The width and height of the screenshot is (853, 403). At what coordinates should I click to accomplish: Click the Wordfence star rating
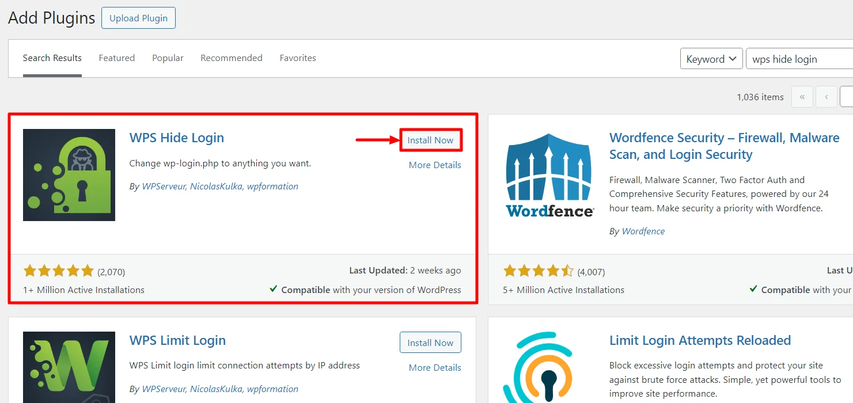click(x=539, y=271)
